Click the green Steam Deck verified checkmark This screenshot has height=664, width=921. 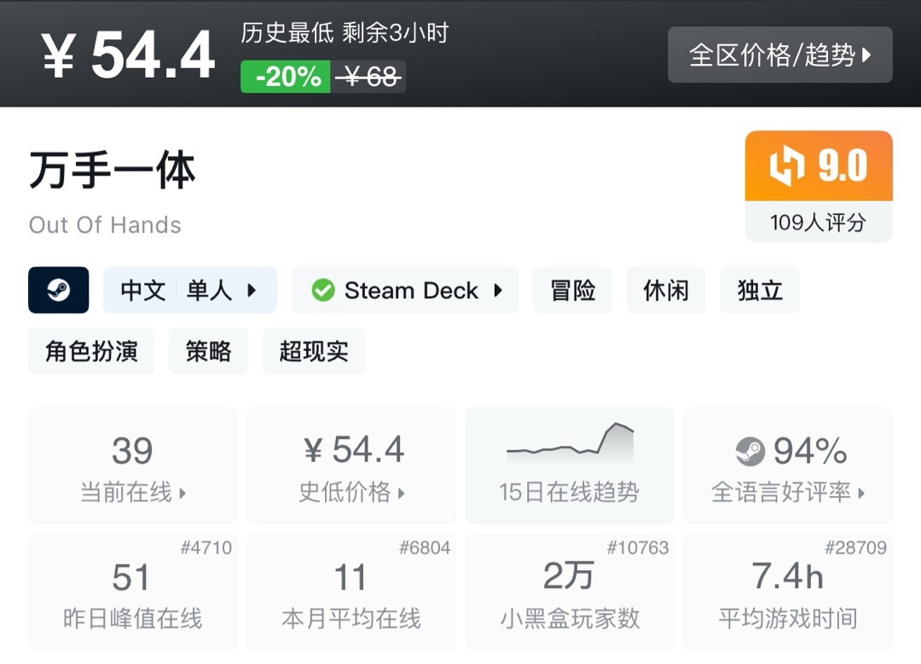pyautogui.click(x=323, y=291)
